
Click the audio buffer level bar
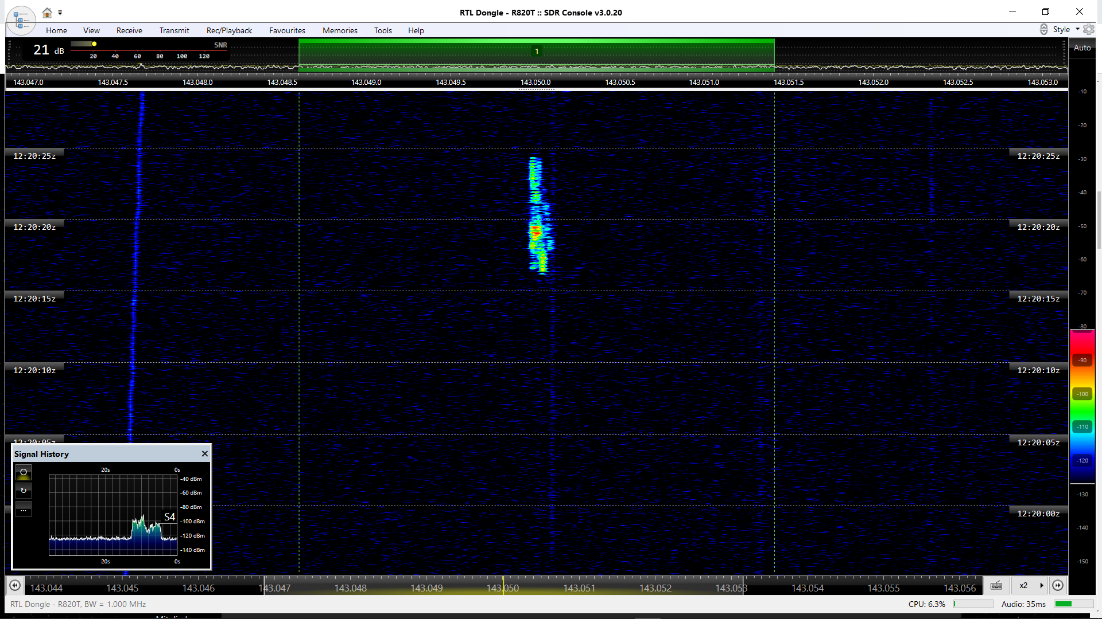coord(1073,604)
